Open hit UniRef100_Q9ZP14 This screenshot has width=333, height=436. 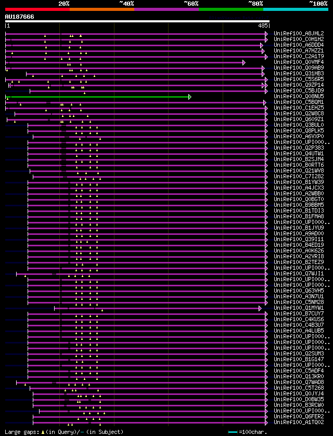click(299, 85)
